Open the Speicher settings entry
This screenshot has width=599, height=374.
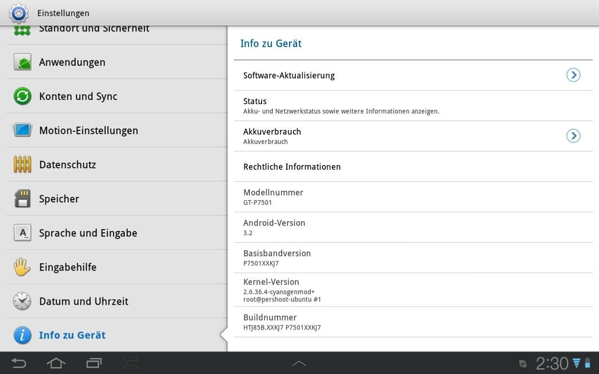(117, 199)
